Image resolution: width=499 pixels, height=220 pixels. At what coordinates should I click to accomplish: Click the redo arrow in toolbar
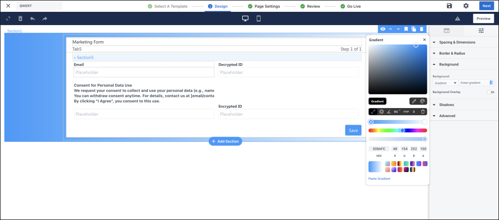[45, 18]
